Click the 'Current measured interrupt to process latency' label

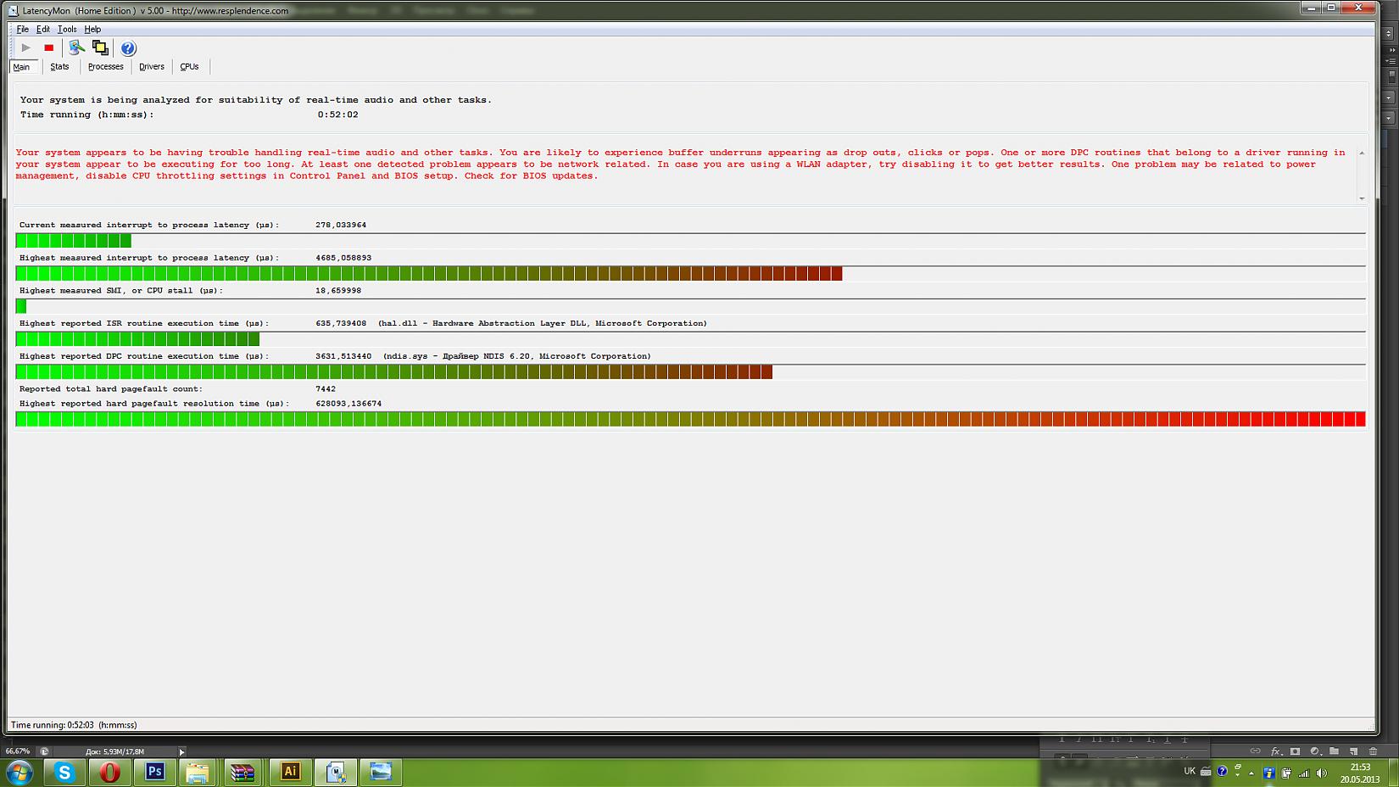click(149, 225)
